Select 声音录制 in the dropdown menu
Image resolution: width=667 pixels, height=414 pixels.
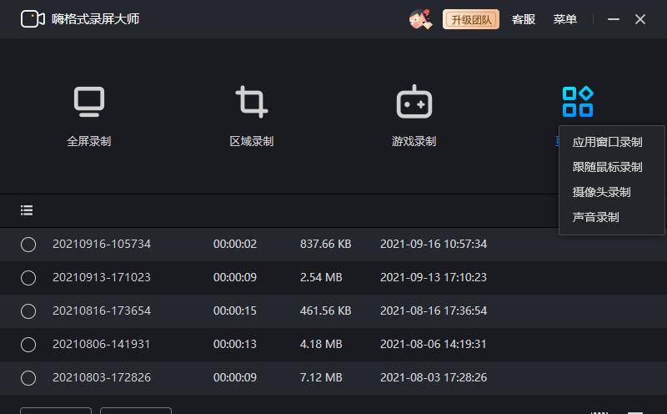(x=595, y=218)
